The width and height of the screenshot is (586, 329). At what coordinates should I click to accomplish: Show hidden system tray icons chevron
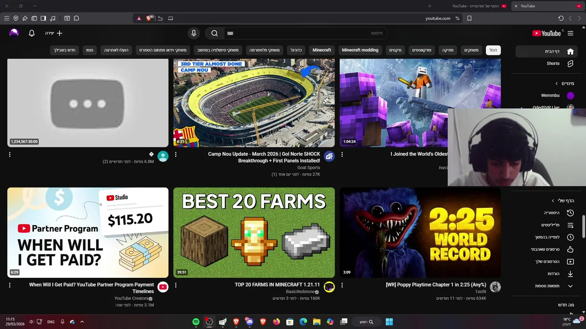click(x=82, y=322)
